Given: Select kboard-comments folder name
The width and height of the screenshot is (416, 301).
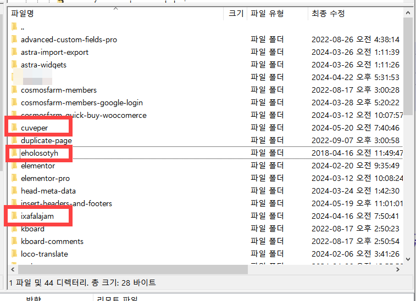Looking at the screenshot, I should (x=52, y=241).
